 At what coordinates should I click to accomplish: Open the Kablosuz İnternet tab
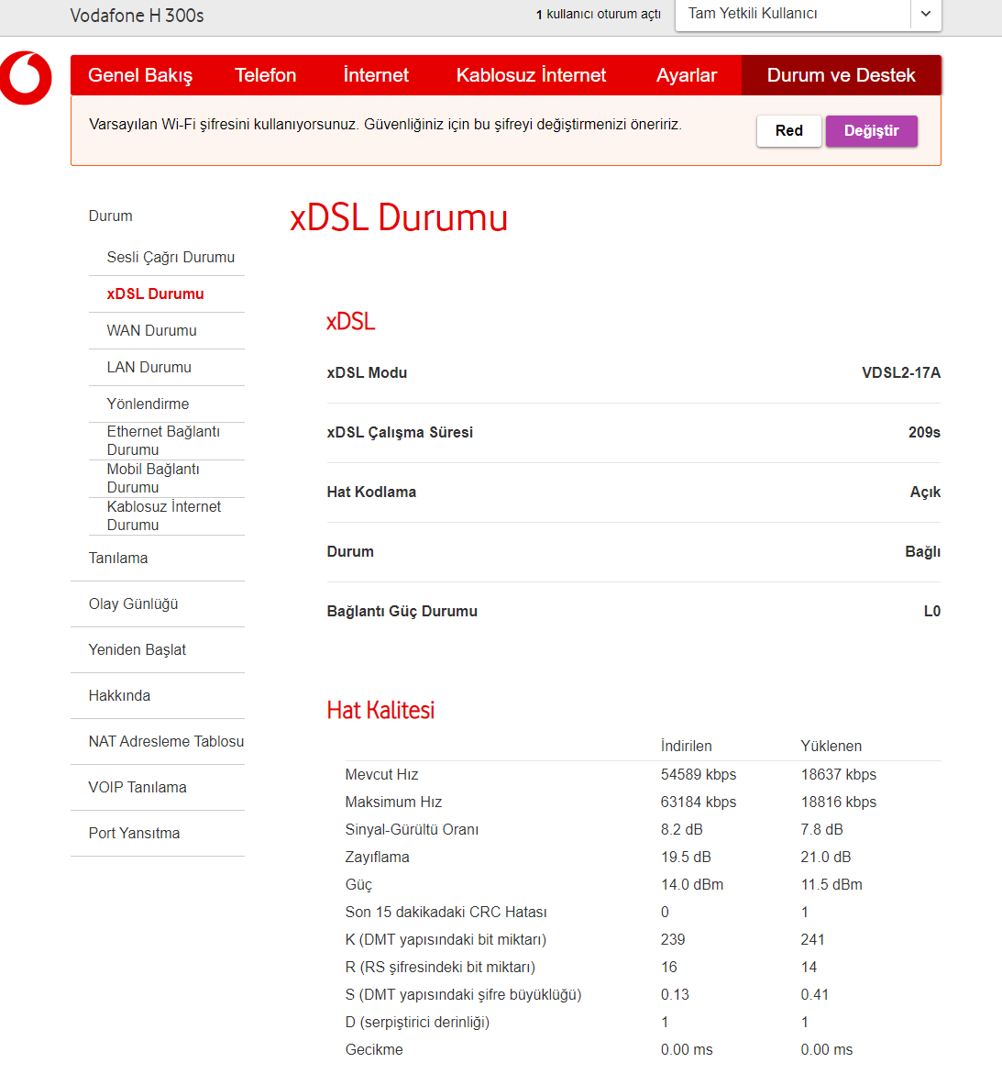click(x=531, y=74)
